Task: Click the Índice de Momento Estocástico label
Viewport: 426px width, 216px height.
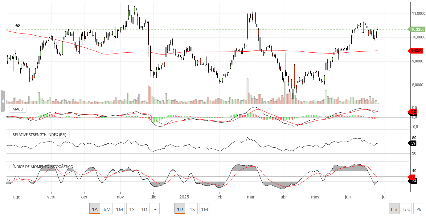Action: [43, 167]
